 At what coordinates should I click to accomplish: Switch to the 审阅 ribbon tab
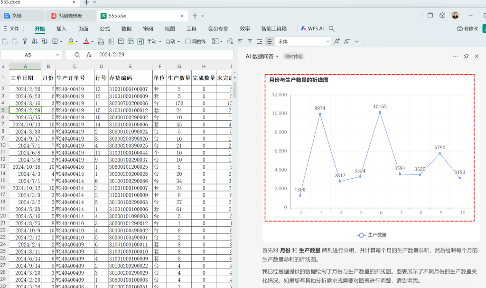(148, 29)
